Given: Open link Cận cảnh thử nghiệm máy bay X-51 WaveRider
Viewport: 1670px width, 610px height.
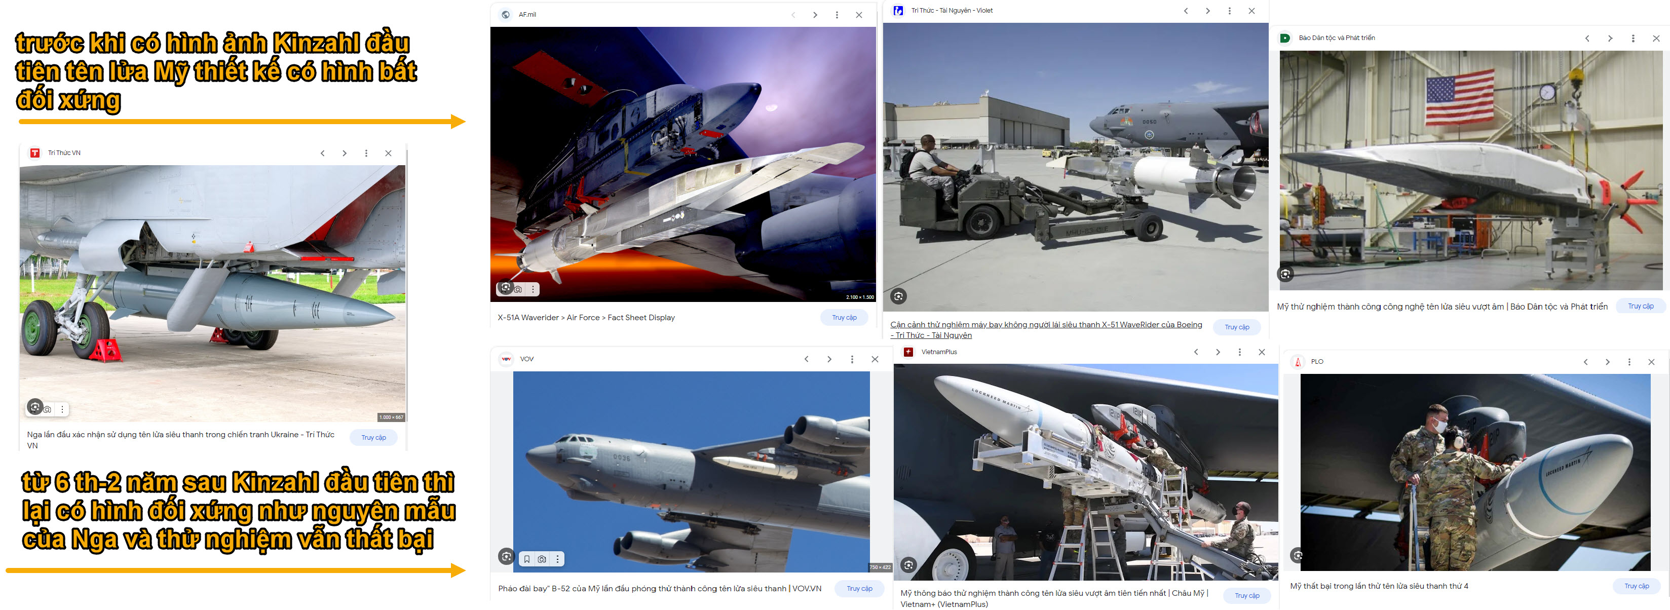Looking at the screenshot, I should coord(1045,325).
